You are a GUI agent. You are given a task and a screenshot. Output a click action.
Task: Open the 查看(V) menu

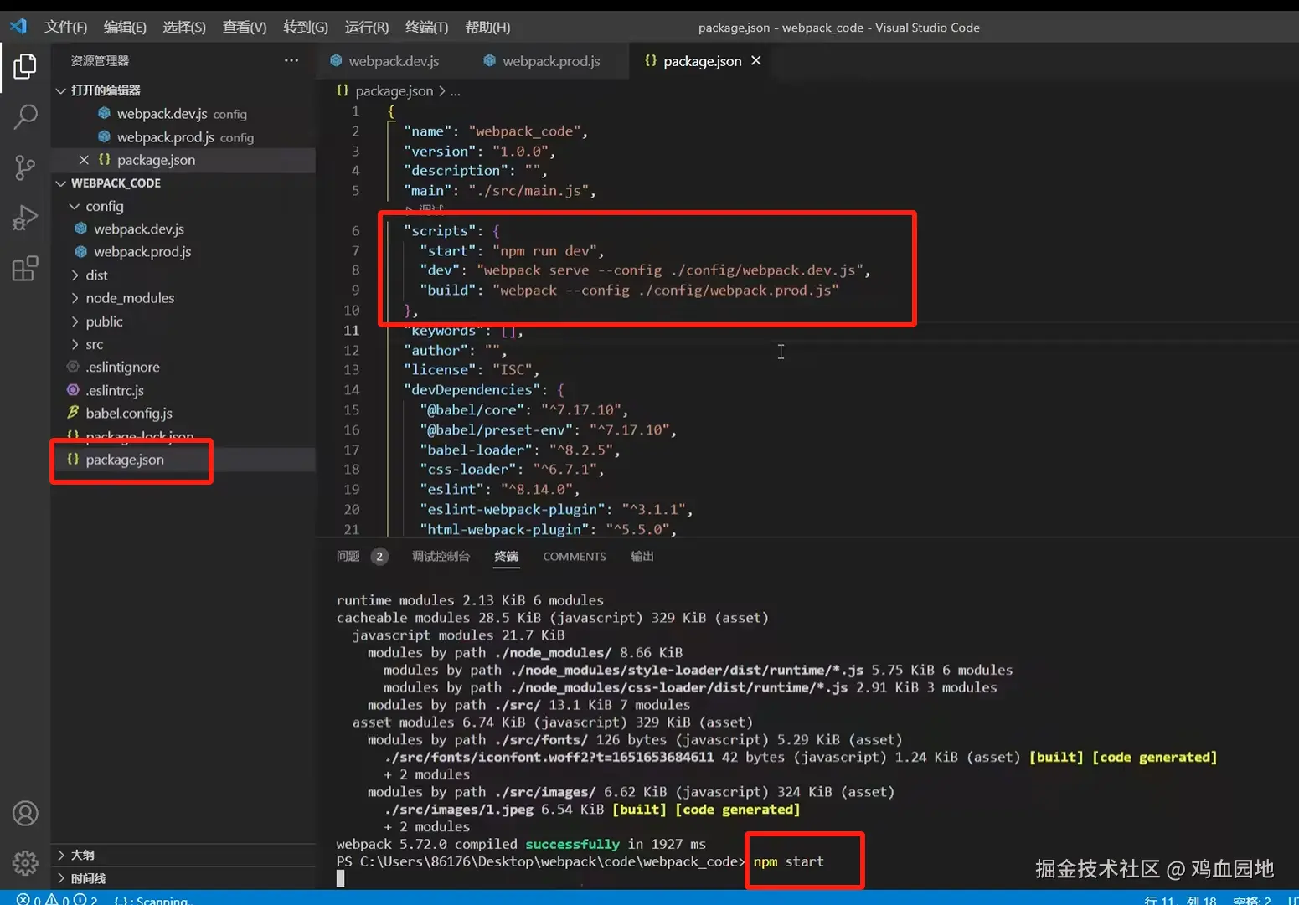pyautogui.click(x=245, y=27)
